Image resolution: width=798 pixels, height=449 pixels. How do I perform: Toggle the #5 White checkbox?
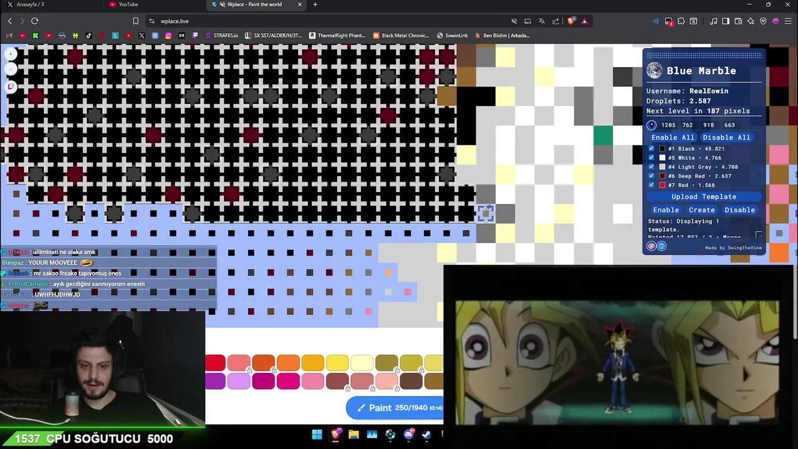click(x=651, y=158)
